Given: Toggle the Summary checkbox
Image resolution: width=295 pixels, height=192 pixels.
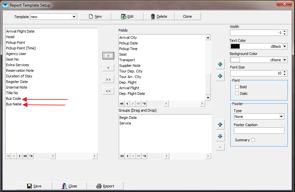Looking at the screenshot, I should (x=253, y=140).
